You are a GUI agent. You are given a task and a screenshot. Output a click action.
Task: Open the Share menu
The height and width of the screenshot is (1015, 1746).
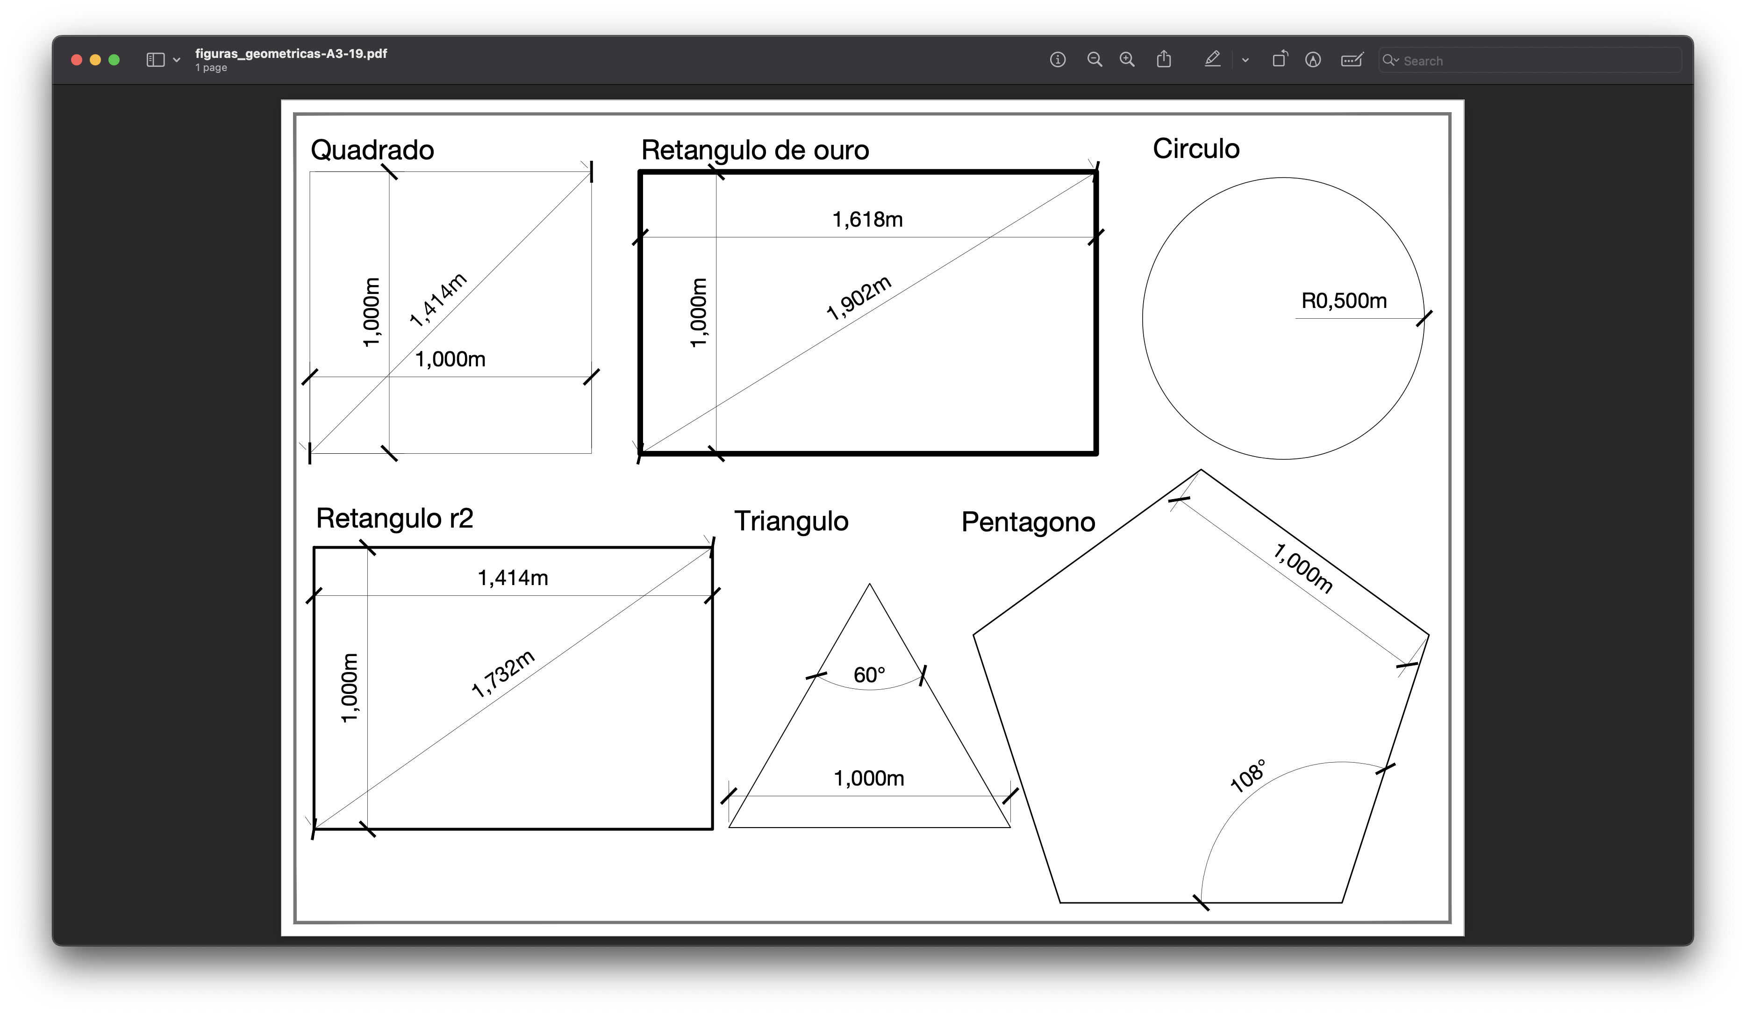[1164, 60]
